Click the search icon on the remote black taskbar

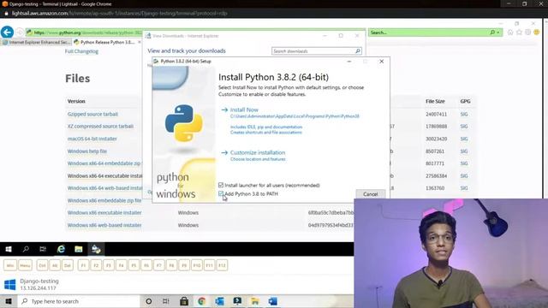click(26, 249)
